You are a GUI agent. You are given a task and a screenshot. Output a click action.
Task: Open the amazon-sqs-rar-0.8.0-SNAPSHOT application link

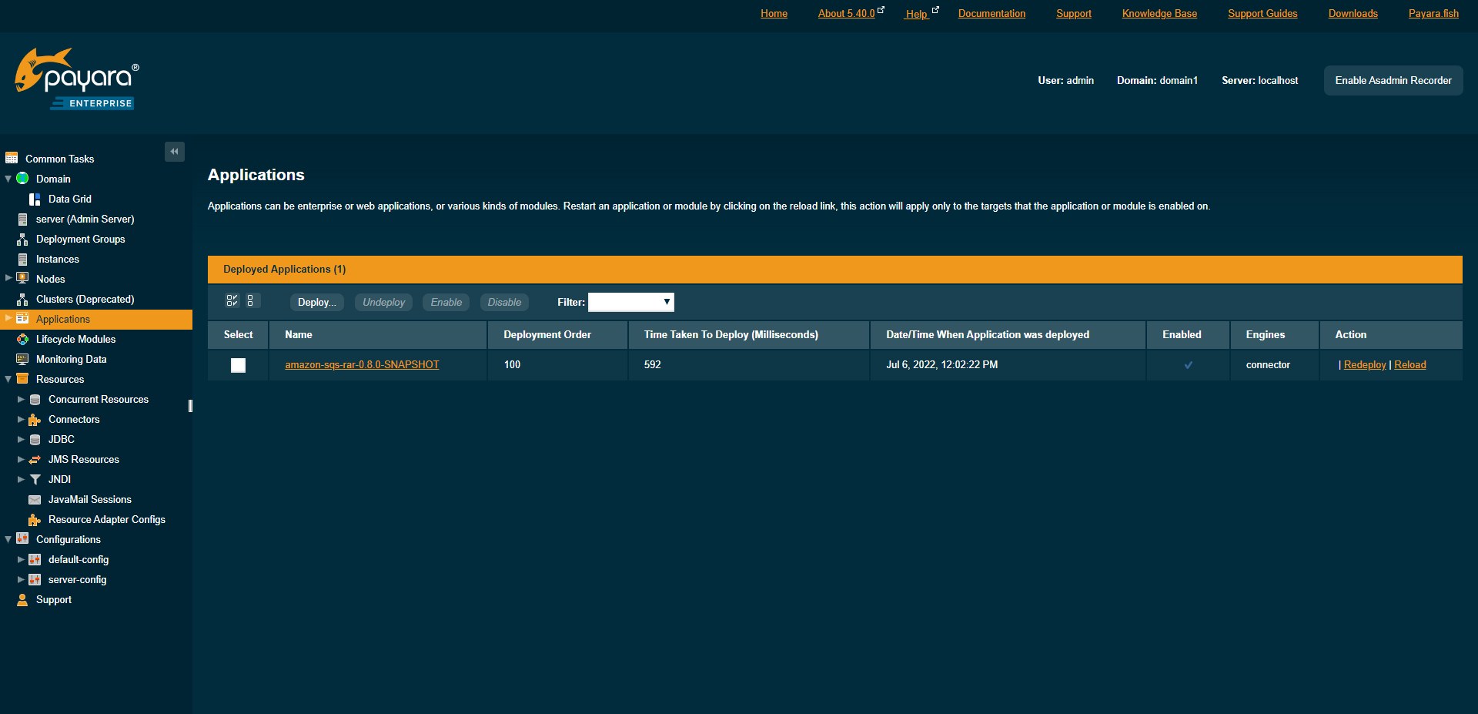362,364
